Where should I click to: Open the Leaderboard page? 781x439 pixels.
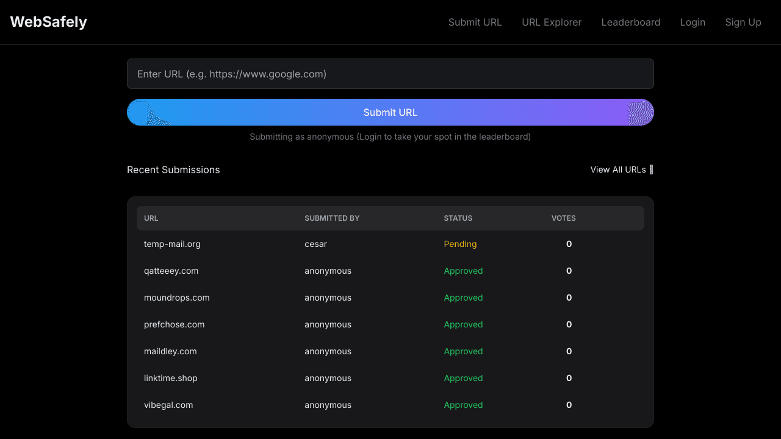630,22
